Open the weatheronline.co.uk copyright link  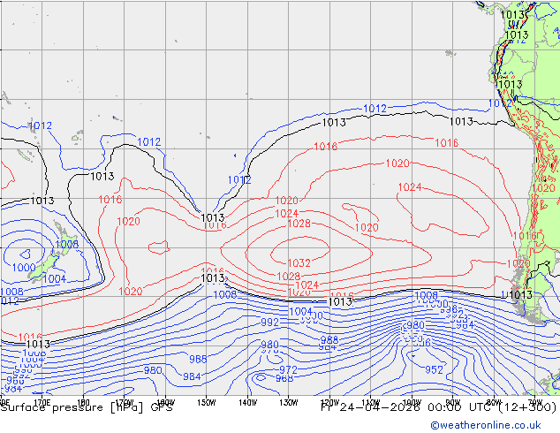(486, 425)
